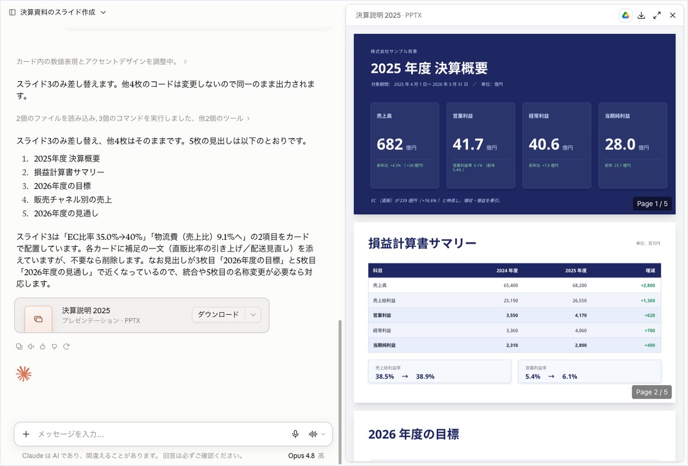Image resolution: width=688 pixels, height=466 pixels.
Task: Click the 営業利益 increase value +620
Action: tap(649, 315)
